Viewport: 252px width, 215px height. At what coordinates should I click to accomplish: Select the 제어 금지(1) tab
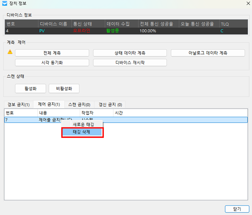point(49,105)
